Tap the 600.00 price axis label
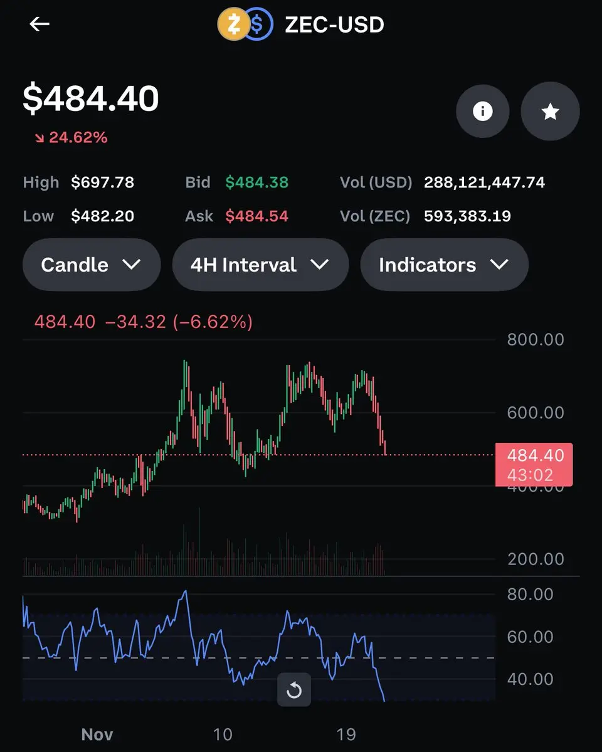 click(x=536, y=413)
